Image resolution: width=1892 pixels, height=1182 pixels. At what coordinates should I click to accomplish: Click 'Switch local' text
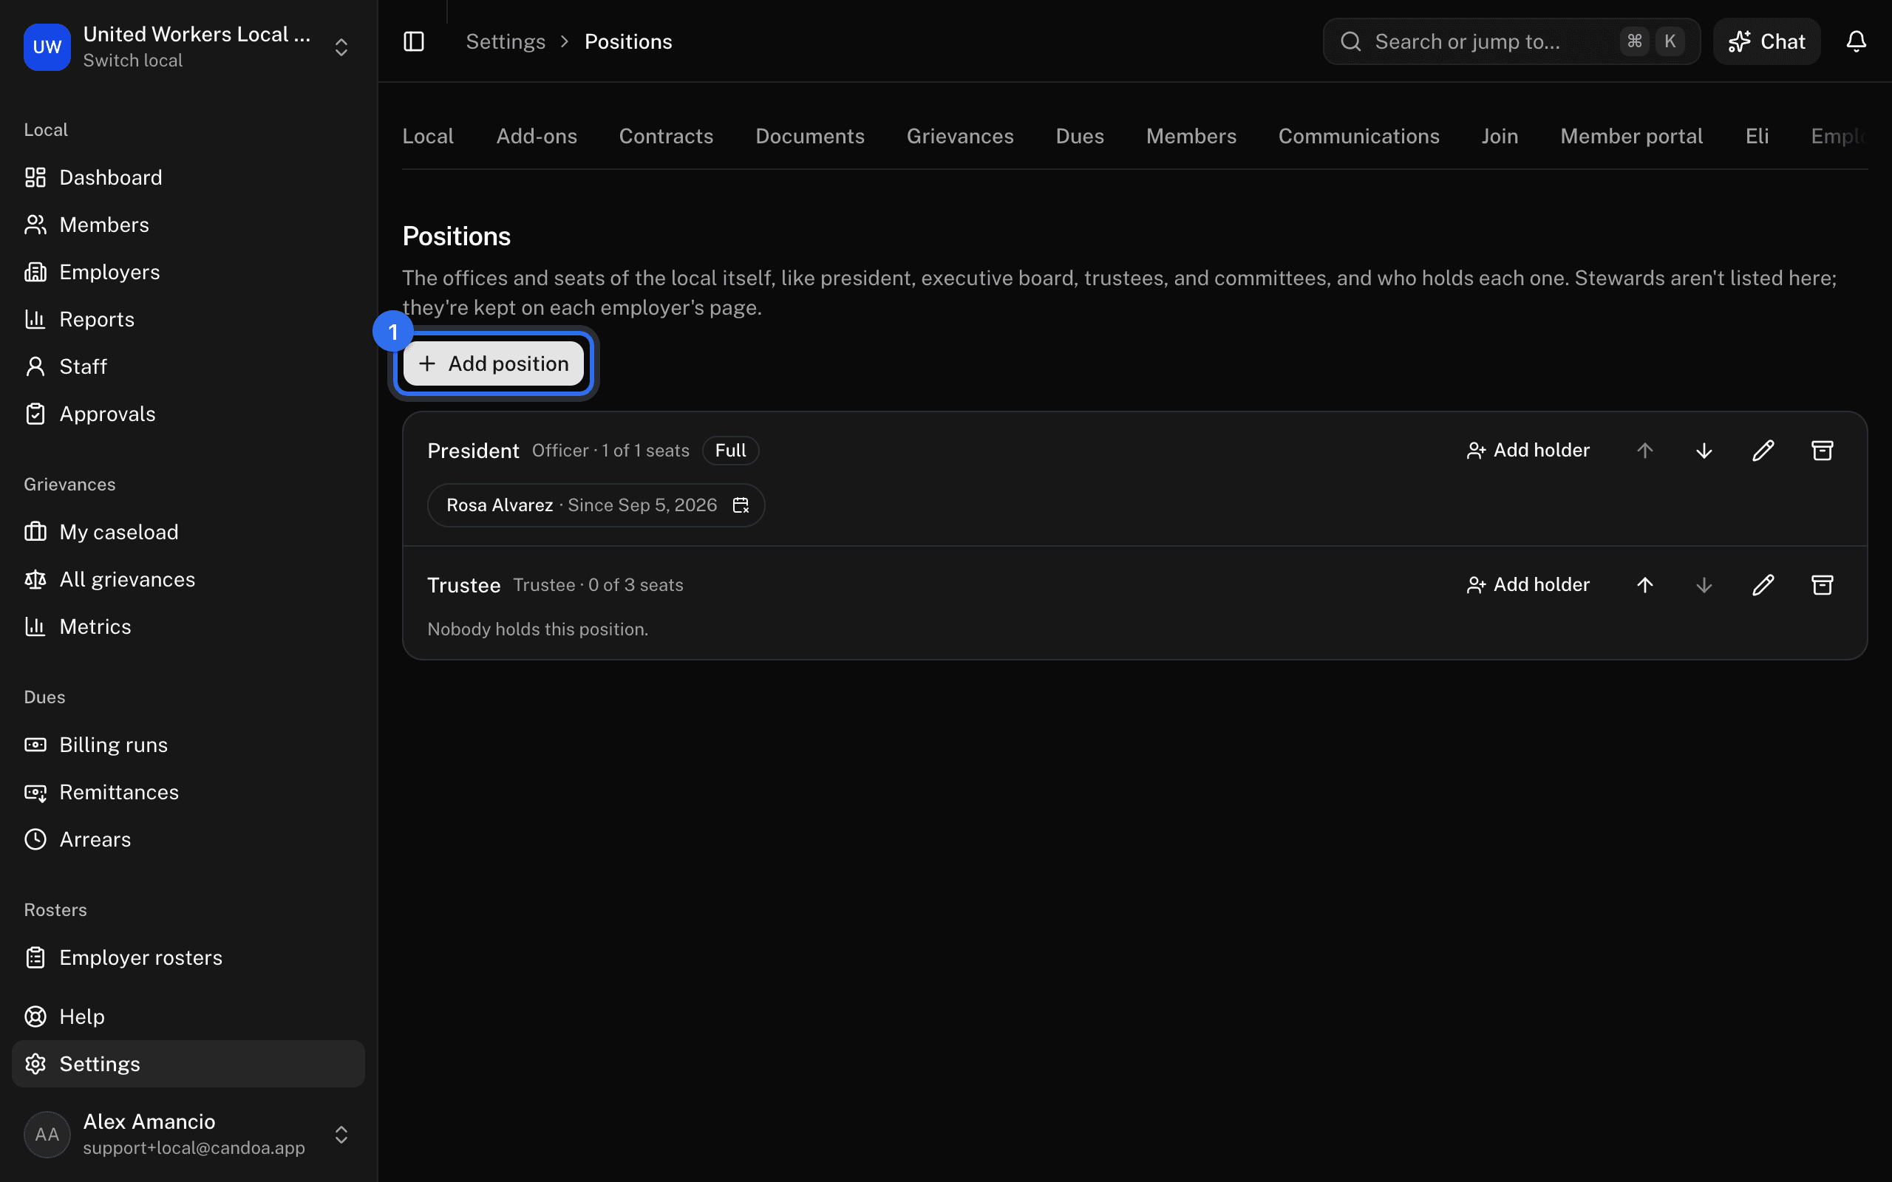pos(133,61)
